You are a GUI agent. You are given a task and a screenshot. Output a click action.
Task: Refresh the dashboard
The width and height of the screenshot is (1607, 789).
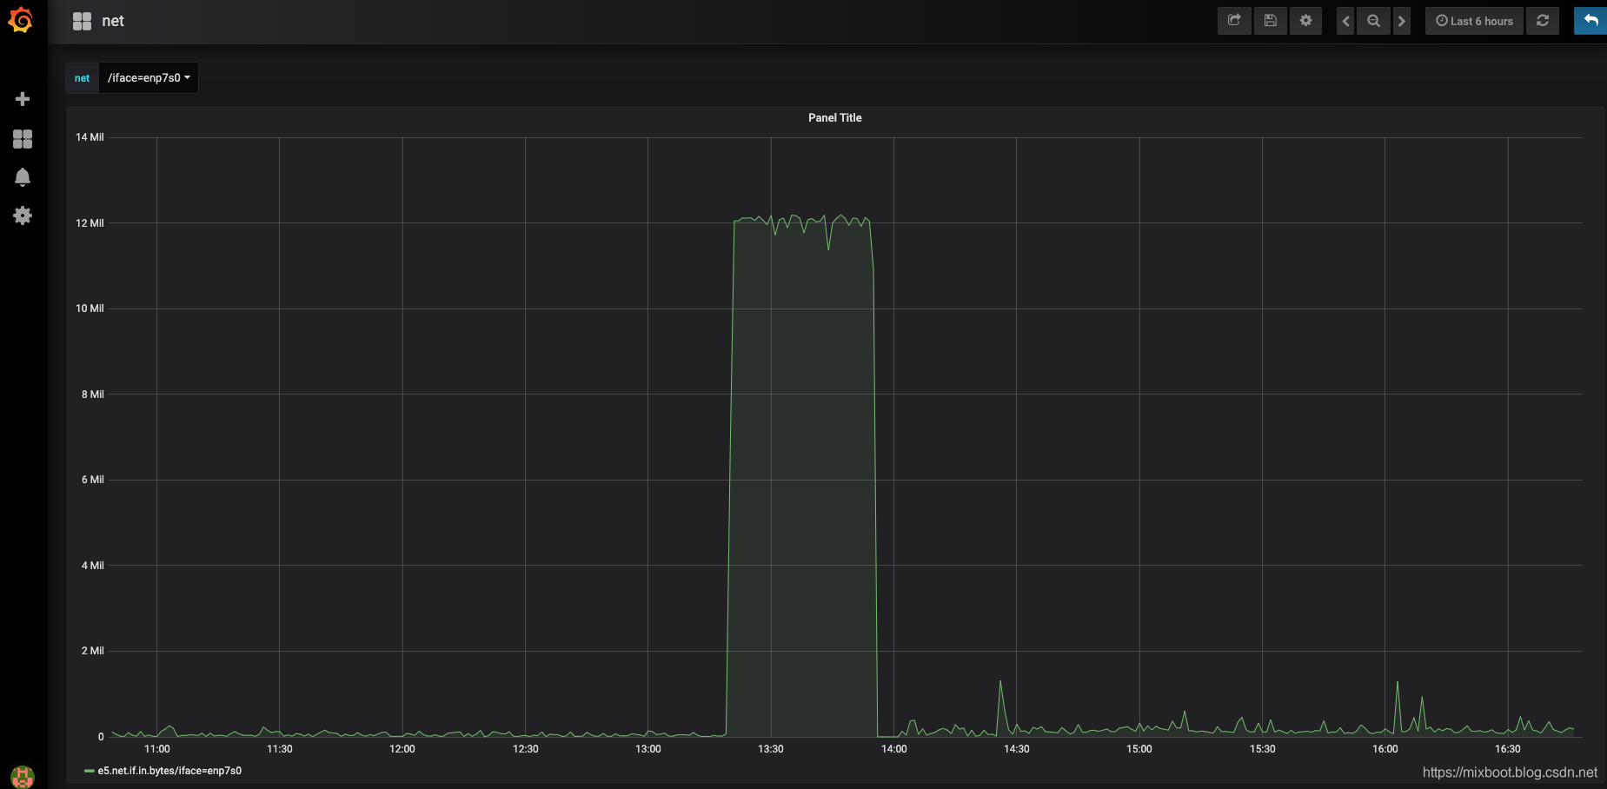pos(1543,21)
